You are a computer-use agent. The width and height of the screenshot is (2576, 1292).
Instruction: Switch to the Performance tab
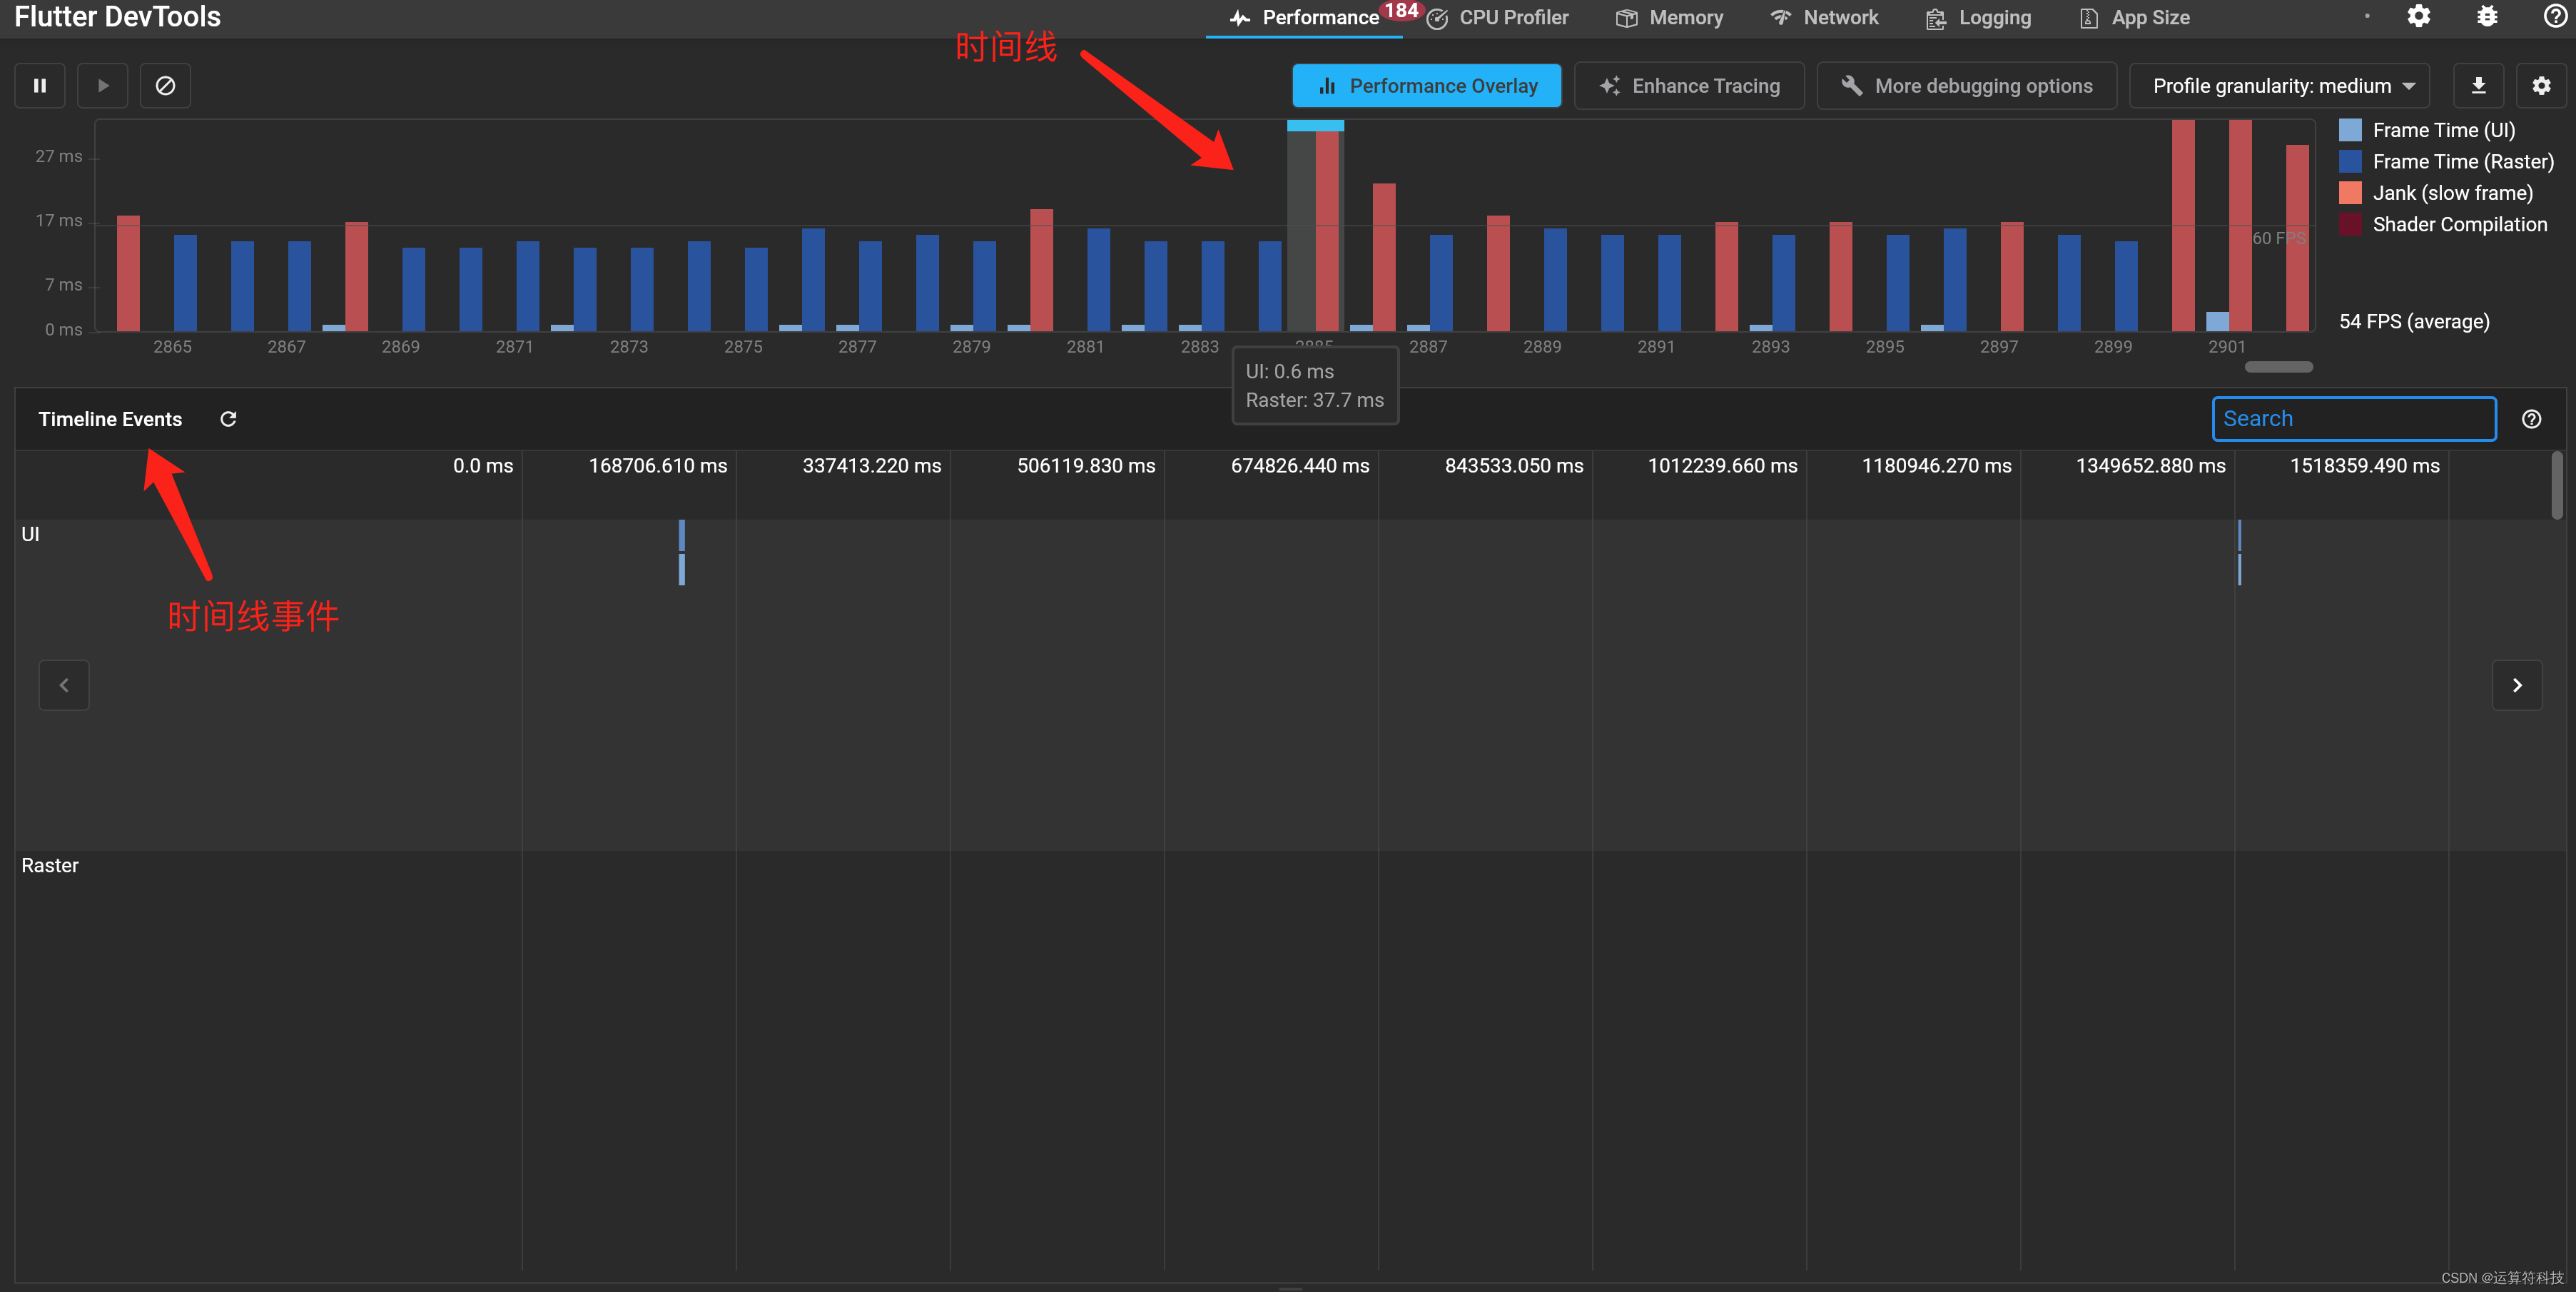[1304, 18]
